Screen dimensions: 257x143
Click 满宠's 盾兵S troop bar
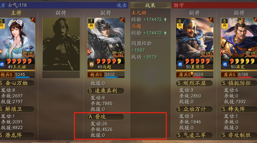[239, 75]
